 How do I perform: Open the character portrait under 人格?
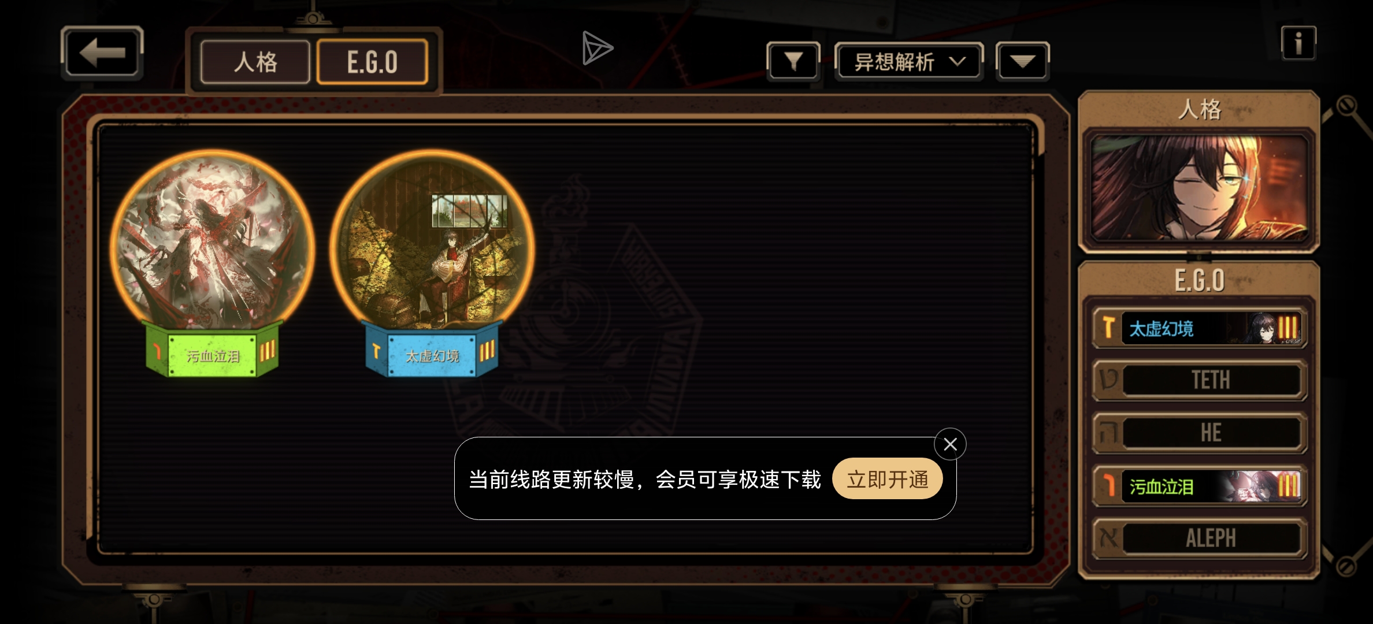coord(1199,190)
